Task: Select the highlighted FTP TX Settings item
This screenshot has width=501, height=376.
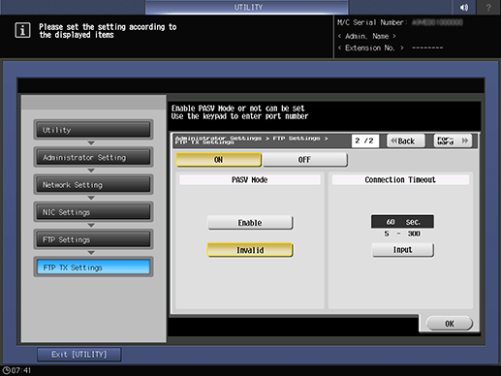Action: point(93,267)
